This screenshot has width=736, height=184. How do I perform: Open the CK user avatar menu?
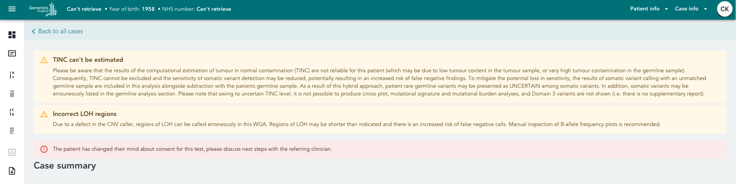point(724,9)
